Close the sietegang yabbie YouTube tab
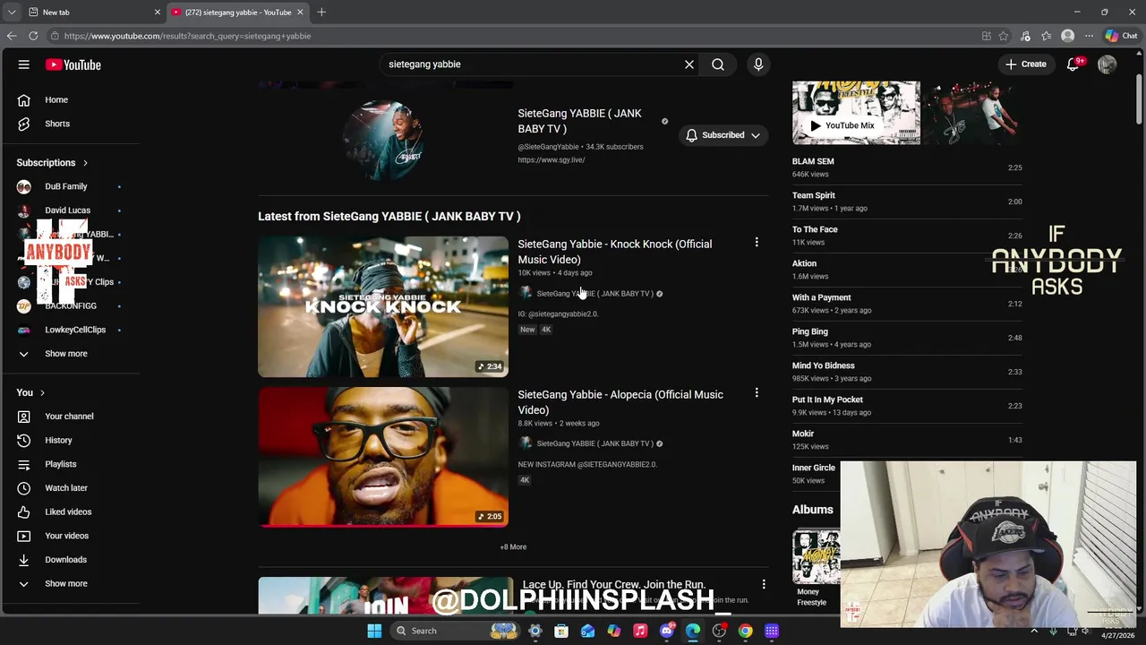The width and height of the screenshot is (1146, 645). tap(300, 13)
